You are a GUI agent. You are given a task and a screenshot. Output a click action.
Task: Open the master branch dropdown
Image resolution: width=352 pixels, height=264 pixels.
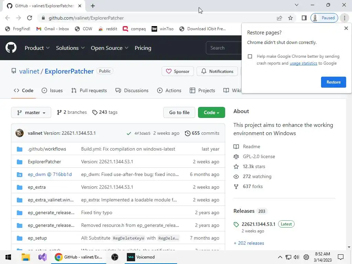(31, 112)
